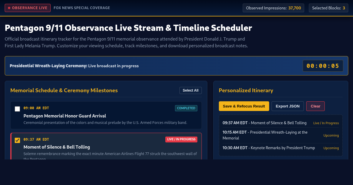This screenshot has width=353, height=185.
Task: Click the Select All button
Action: (191, 90)
